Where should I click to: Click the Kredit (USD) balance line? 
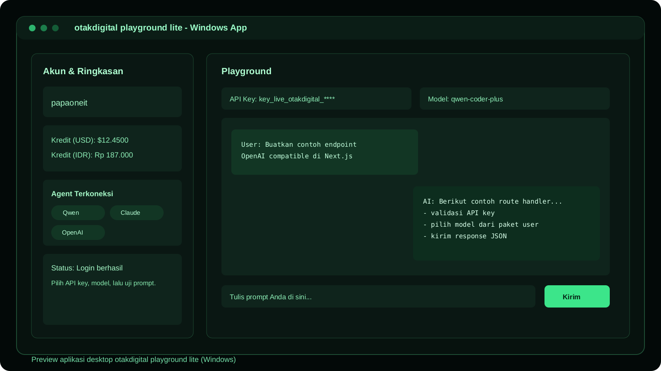click(90, 140)
